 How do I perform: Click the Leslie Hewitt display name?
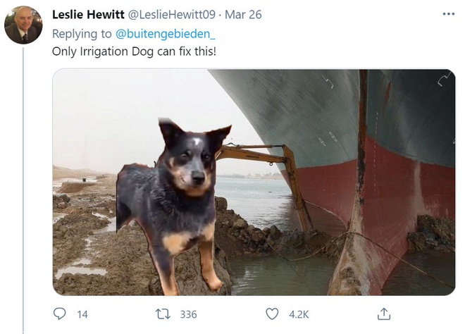point(88,16)
